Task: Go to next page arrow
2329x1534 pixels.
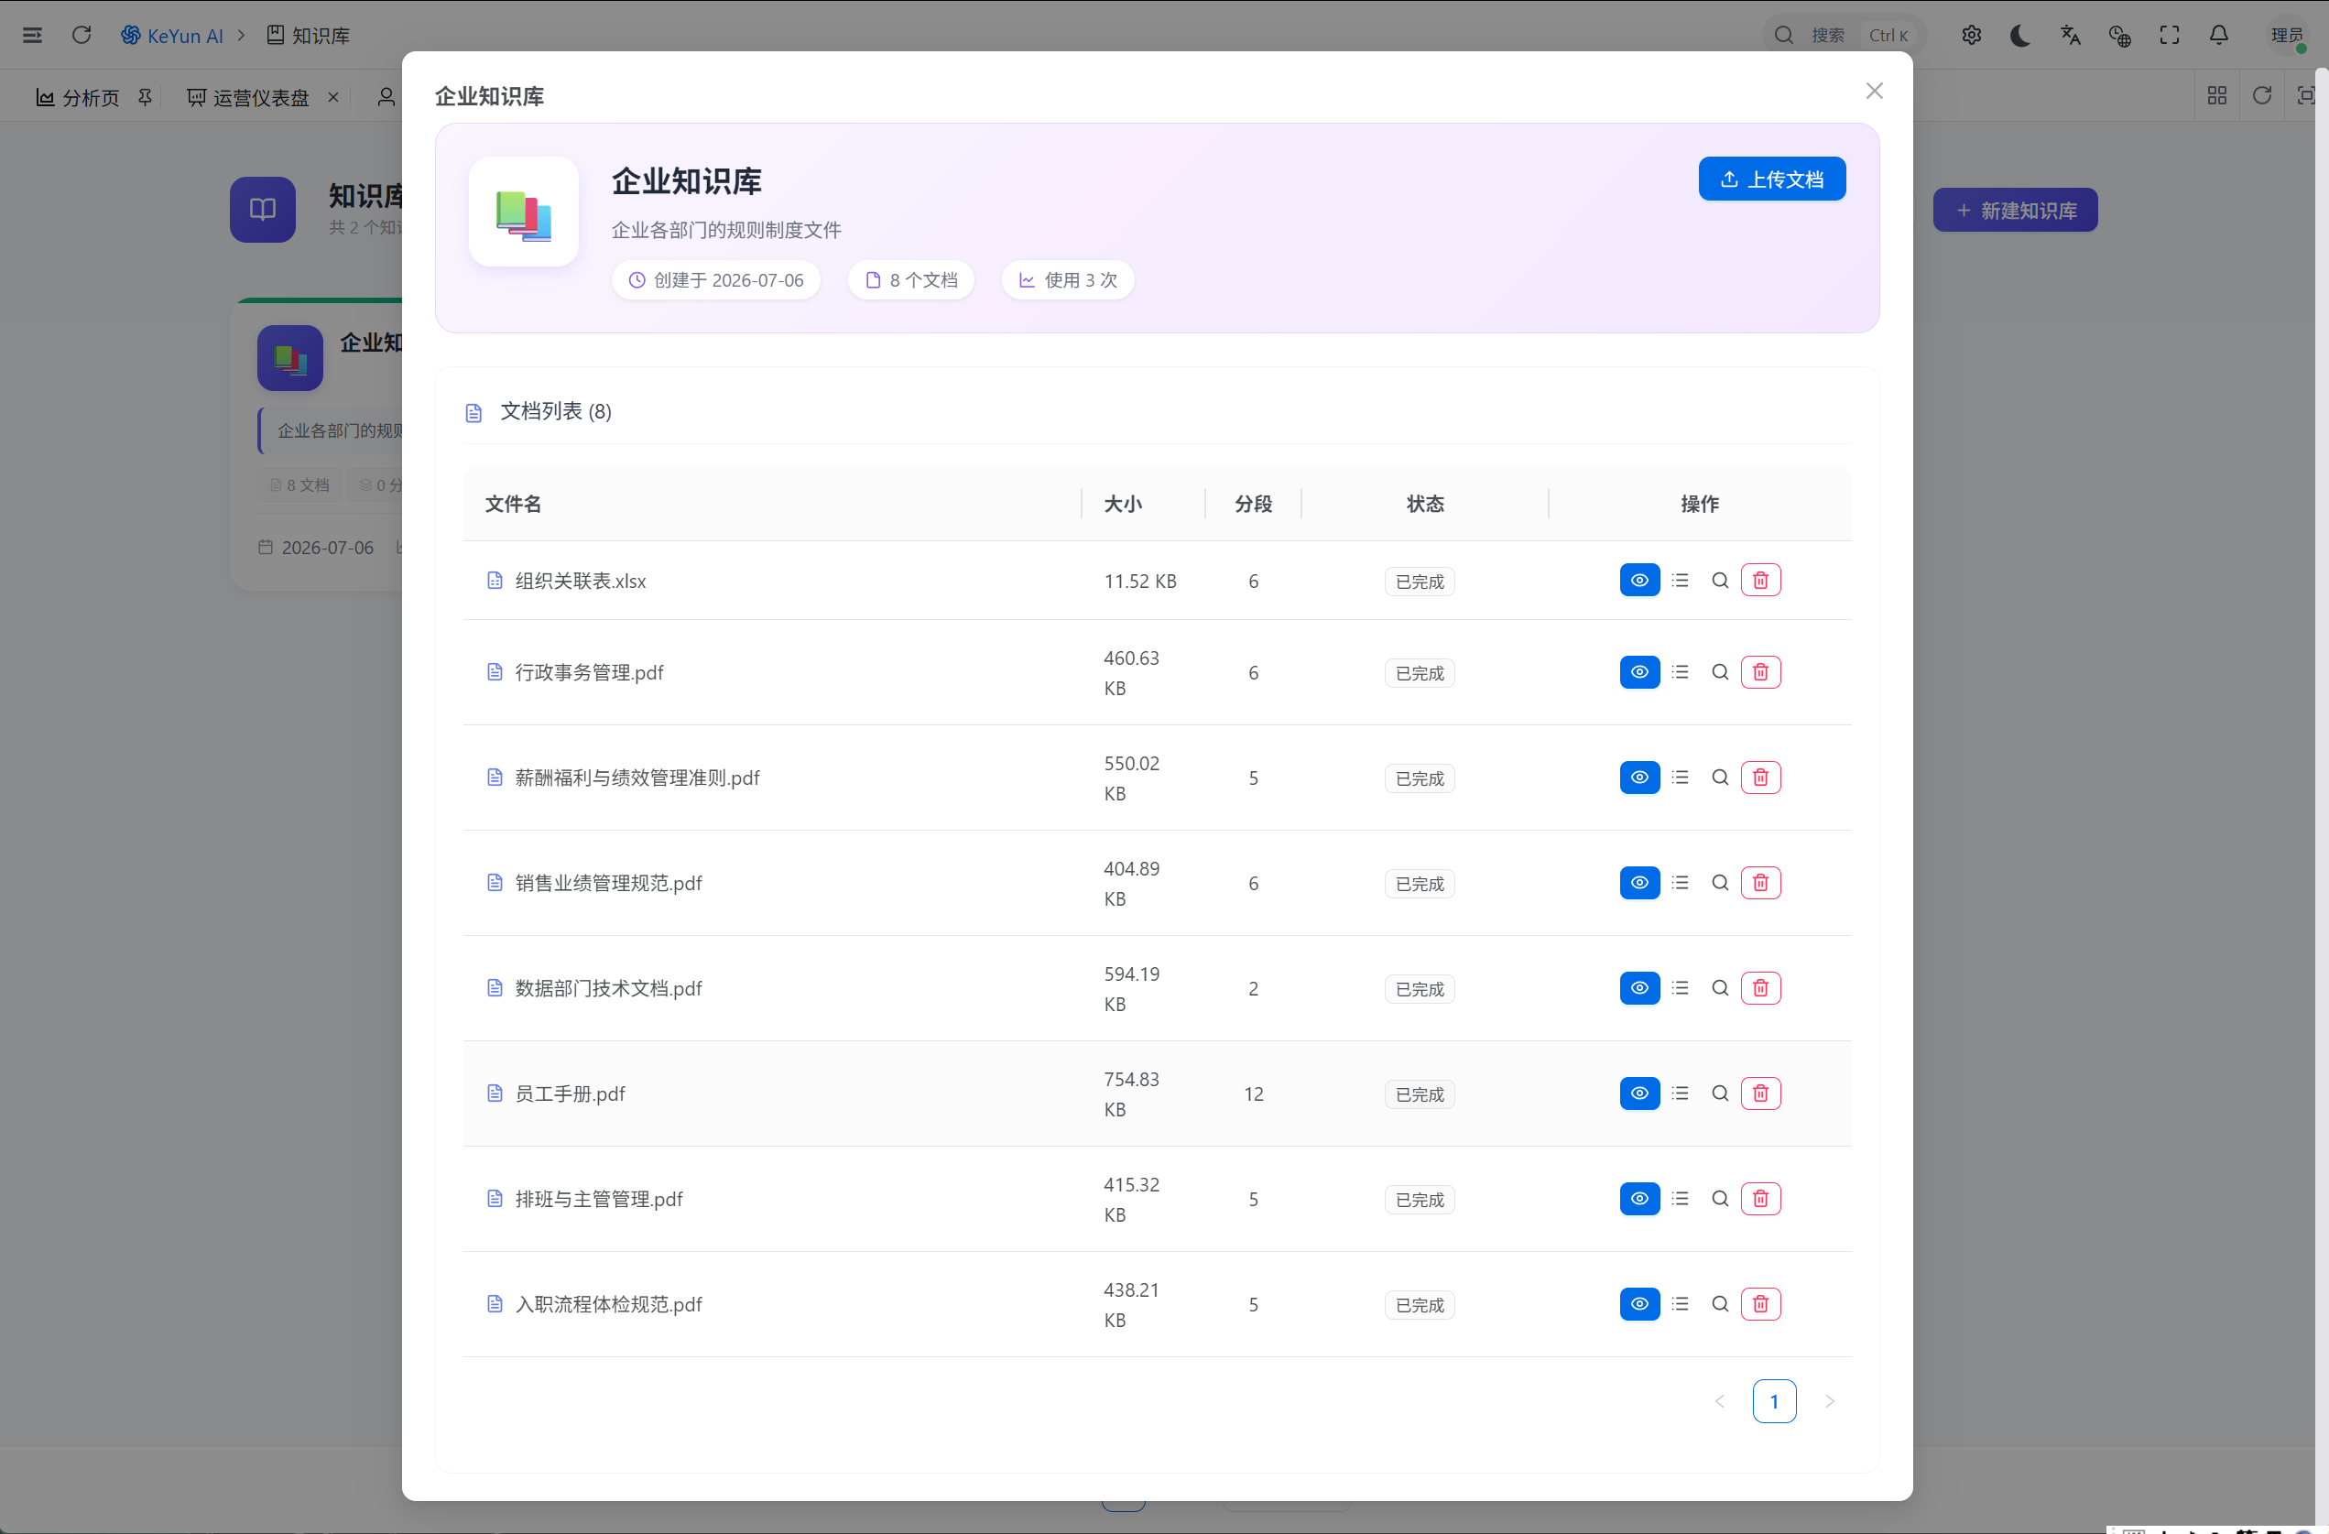Action: 1828,1401
